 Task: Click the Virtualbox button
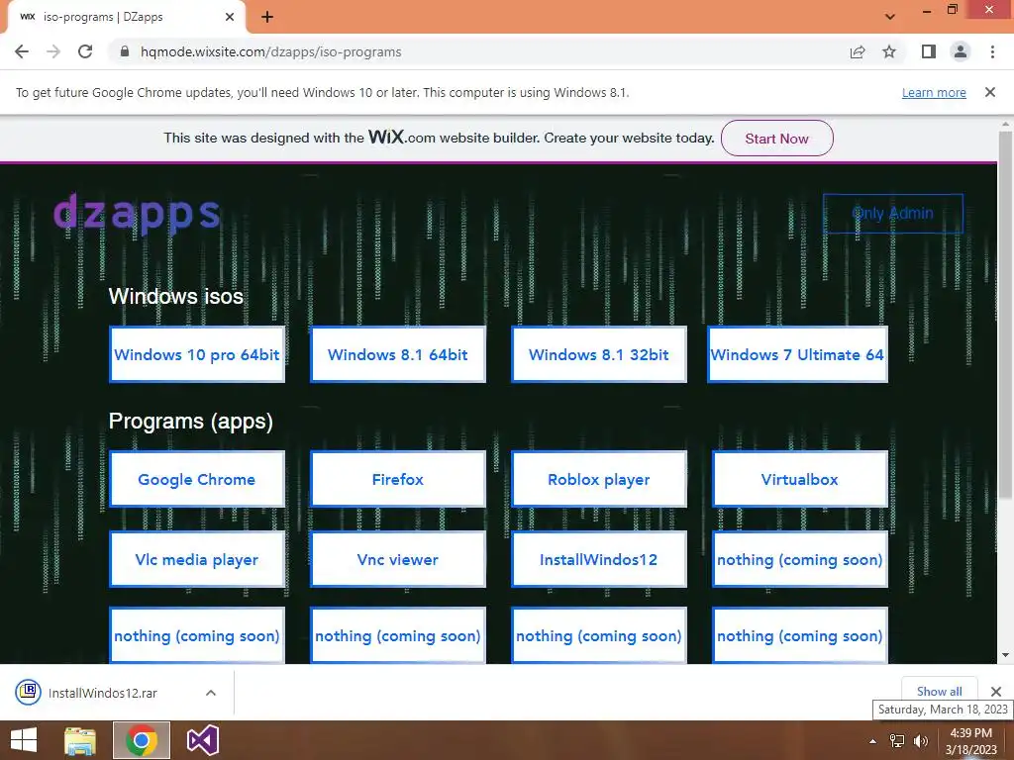click(800, 479)
